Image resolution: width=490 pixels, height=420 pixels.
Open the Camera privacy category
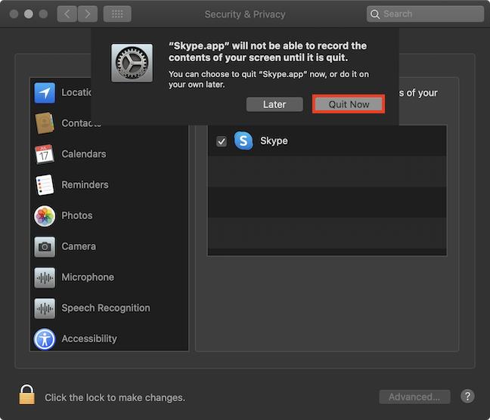pyautogui.click(x=109, y=247)
